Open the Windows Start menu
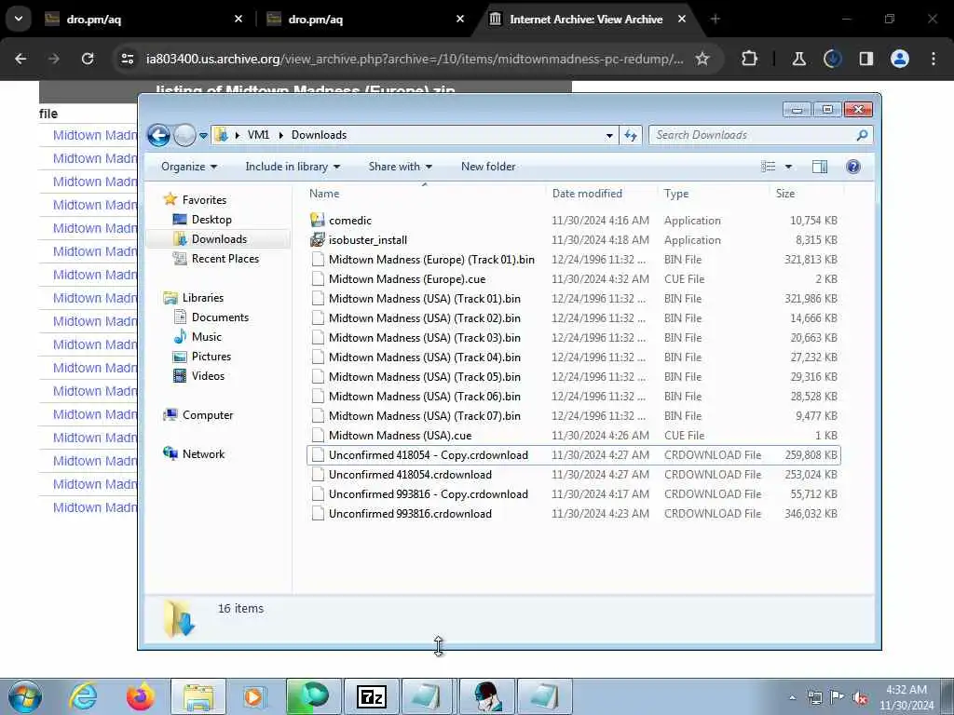The height and width of the screenshot is (715, 954). click(x=25, y=696)
